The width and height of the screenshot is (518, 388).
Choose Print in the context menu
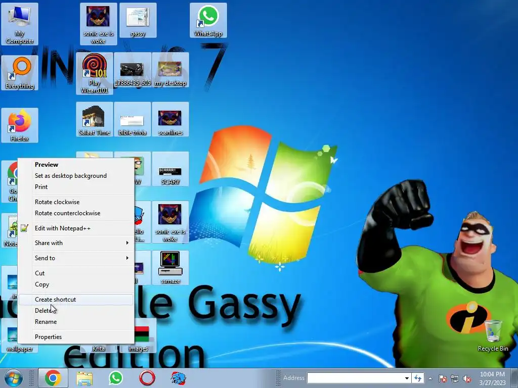click(x=76, y=187)
